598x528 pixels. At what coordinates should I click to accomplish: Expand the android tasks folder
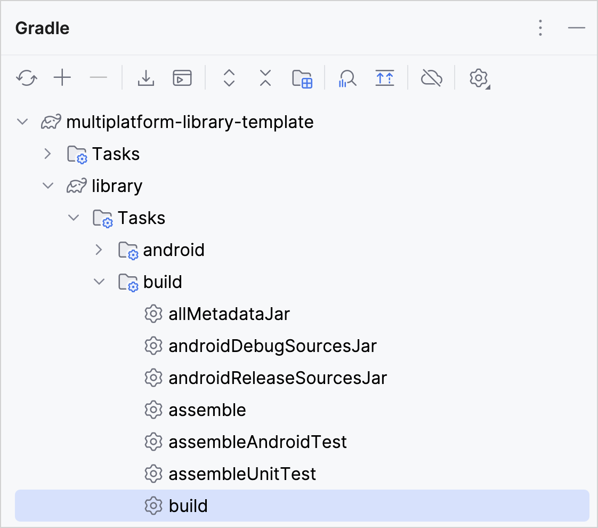point(99,250)
